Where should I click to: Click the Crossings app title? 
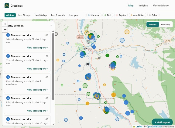pyautogui.click(x=17, y=5)
